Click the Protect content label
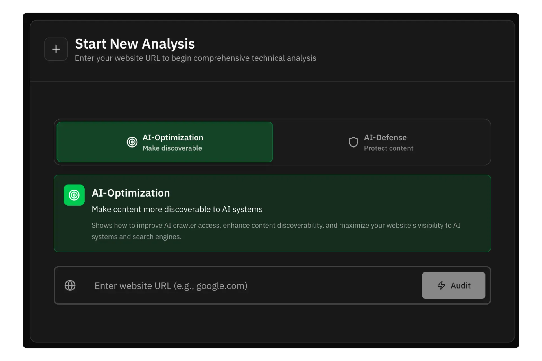 point(388,148)
